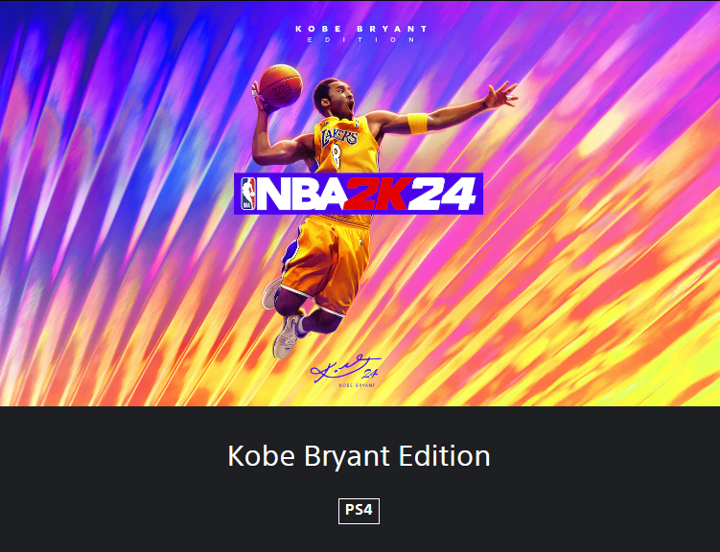Viewport: 720px width, 552px height.
Task: Click the player's outstretched open hand
Action: pyautogui.click(x=501, y=95)
